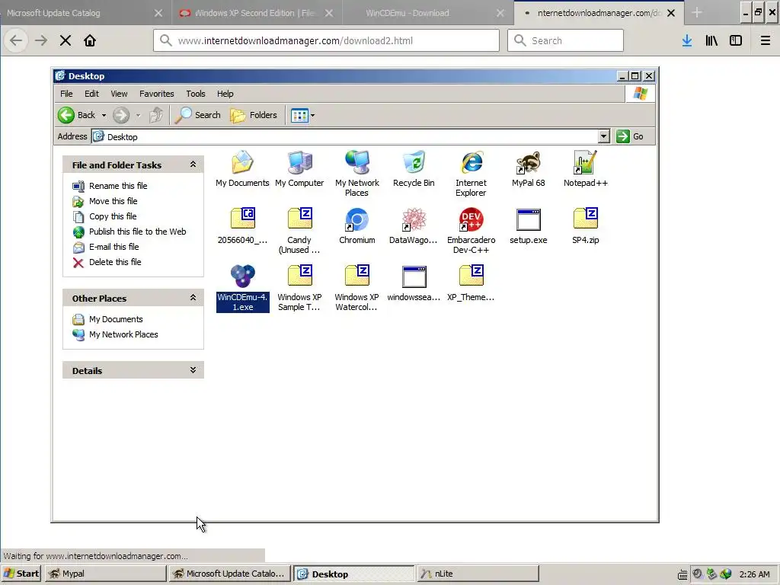780x585 pixels.
Task: Select the My Network Places icon in the file pane
Action: (x=356, y=163)
